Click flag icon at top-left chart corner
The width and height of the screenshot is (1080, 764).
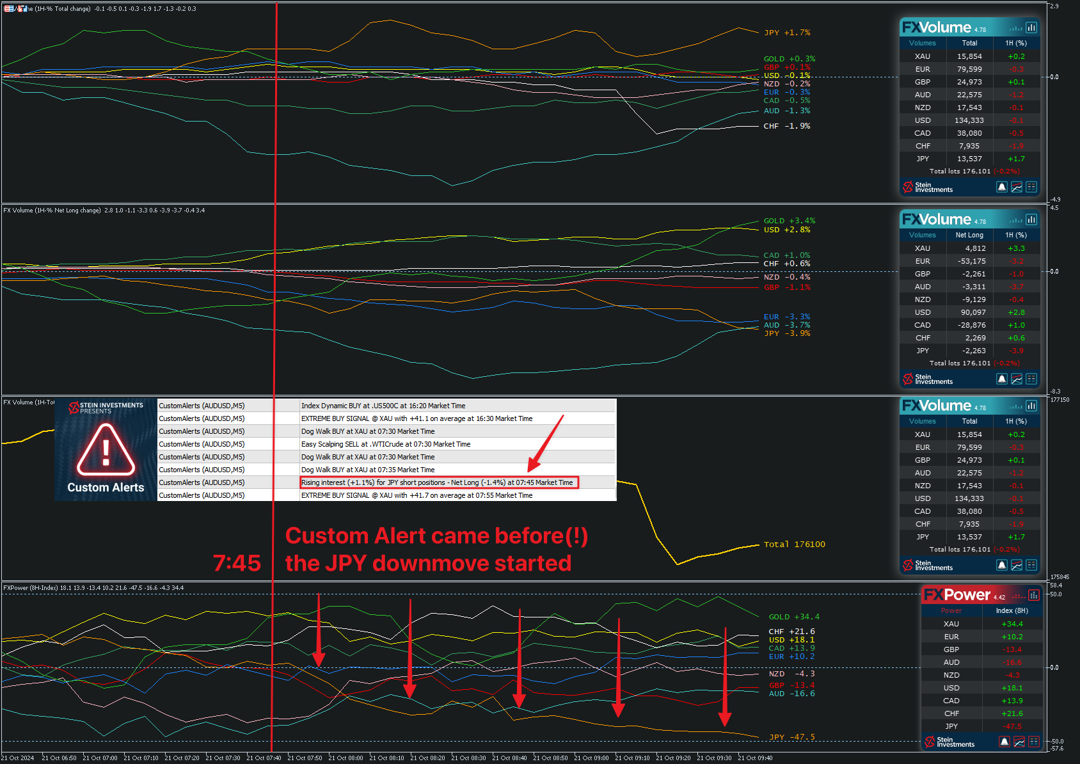coord(9,8)
